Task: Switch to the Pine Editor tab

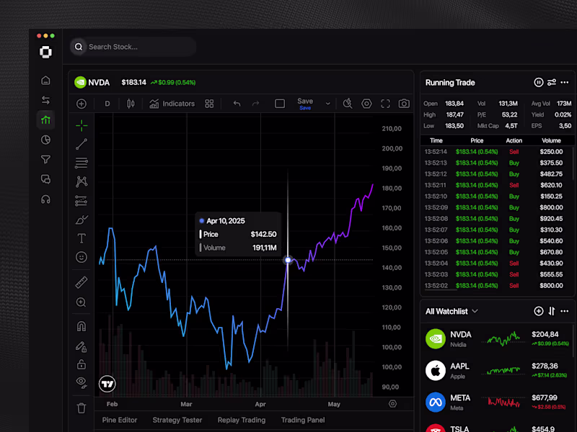Action: 120,420
